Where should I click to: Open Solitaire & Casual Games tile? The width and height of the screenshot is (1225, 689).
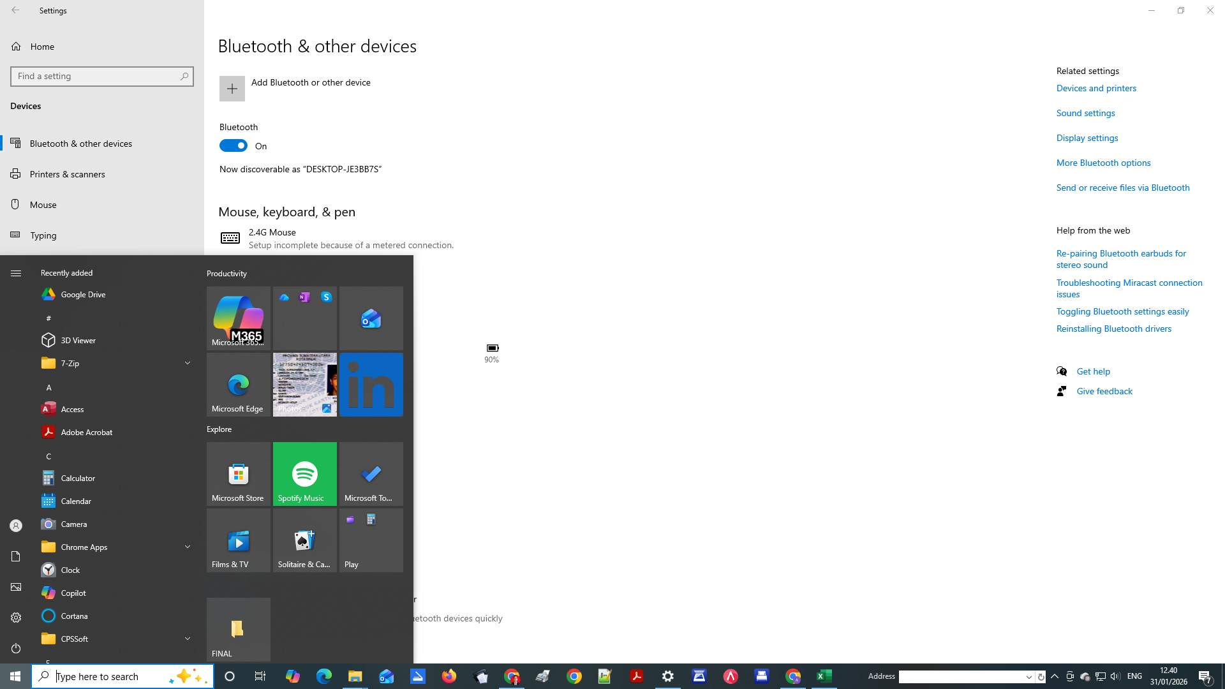304,540
